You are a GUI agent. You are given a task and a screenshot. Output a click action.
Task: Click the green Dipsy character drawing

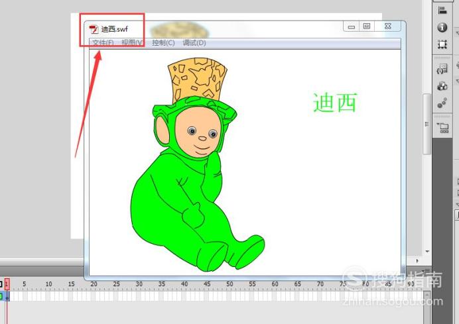coord(198,164)
